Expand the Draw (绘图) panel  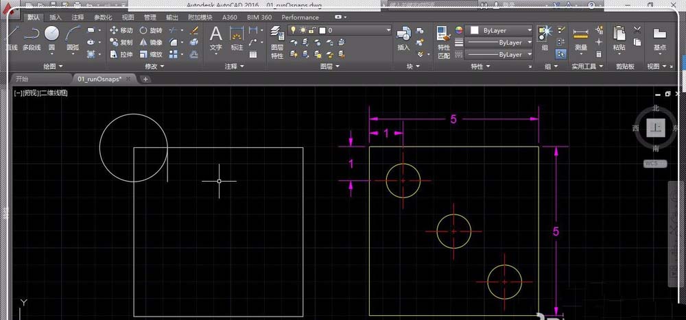[54, 66]
